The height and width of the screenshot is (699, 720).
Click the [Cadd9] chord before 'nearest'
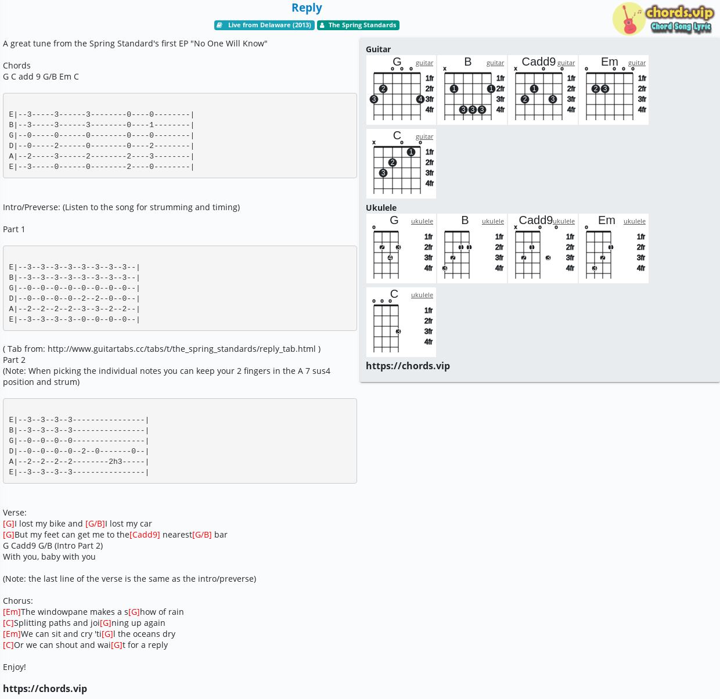(145, 535)
